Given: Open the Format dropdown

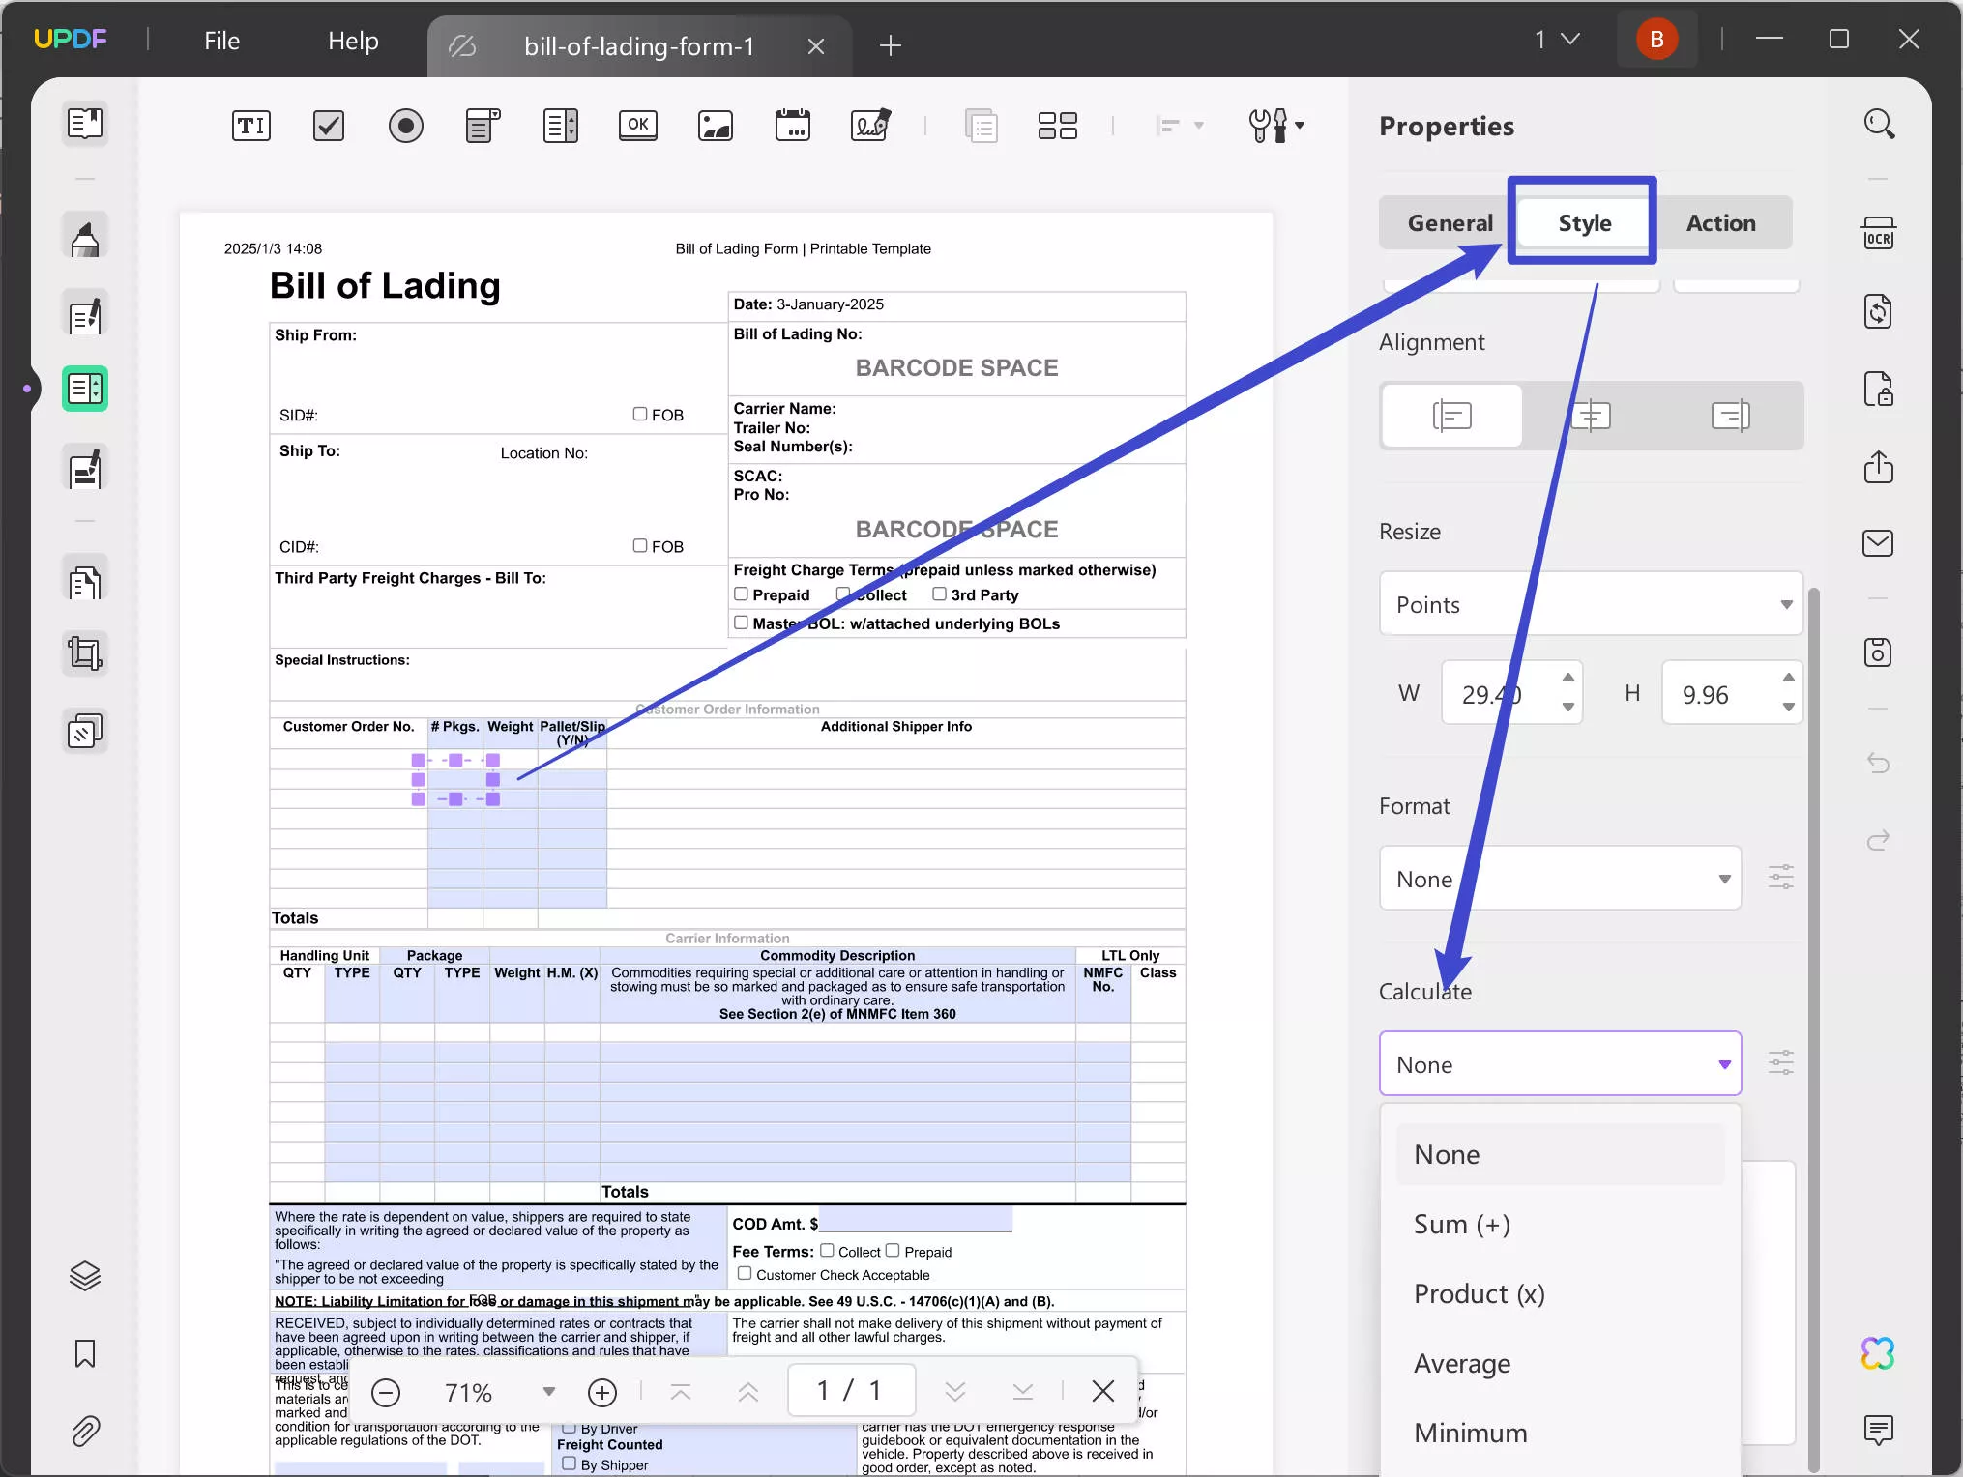Looking at the screenshot, I should click(x=1560, y=878).
